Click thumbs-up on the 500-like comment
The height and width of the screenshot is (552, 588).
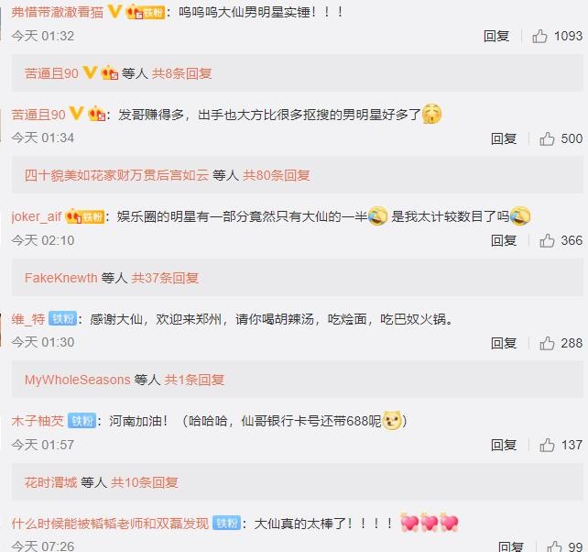pyautogui.click(x=547, y=139)
